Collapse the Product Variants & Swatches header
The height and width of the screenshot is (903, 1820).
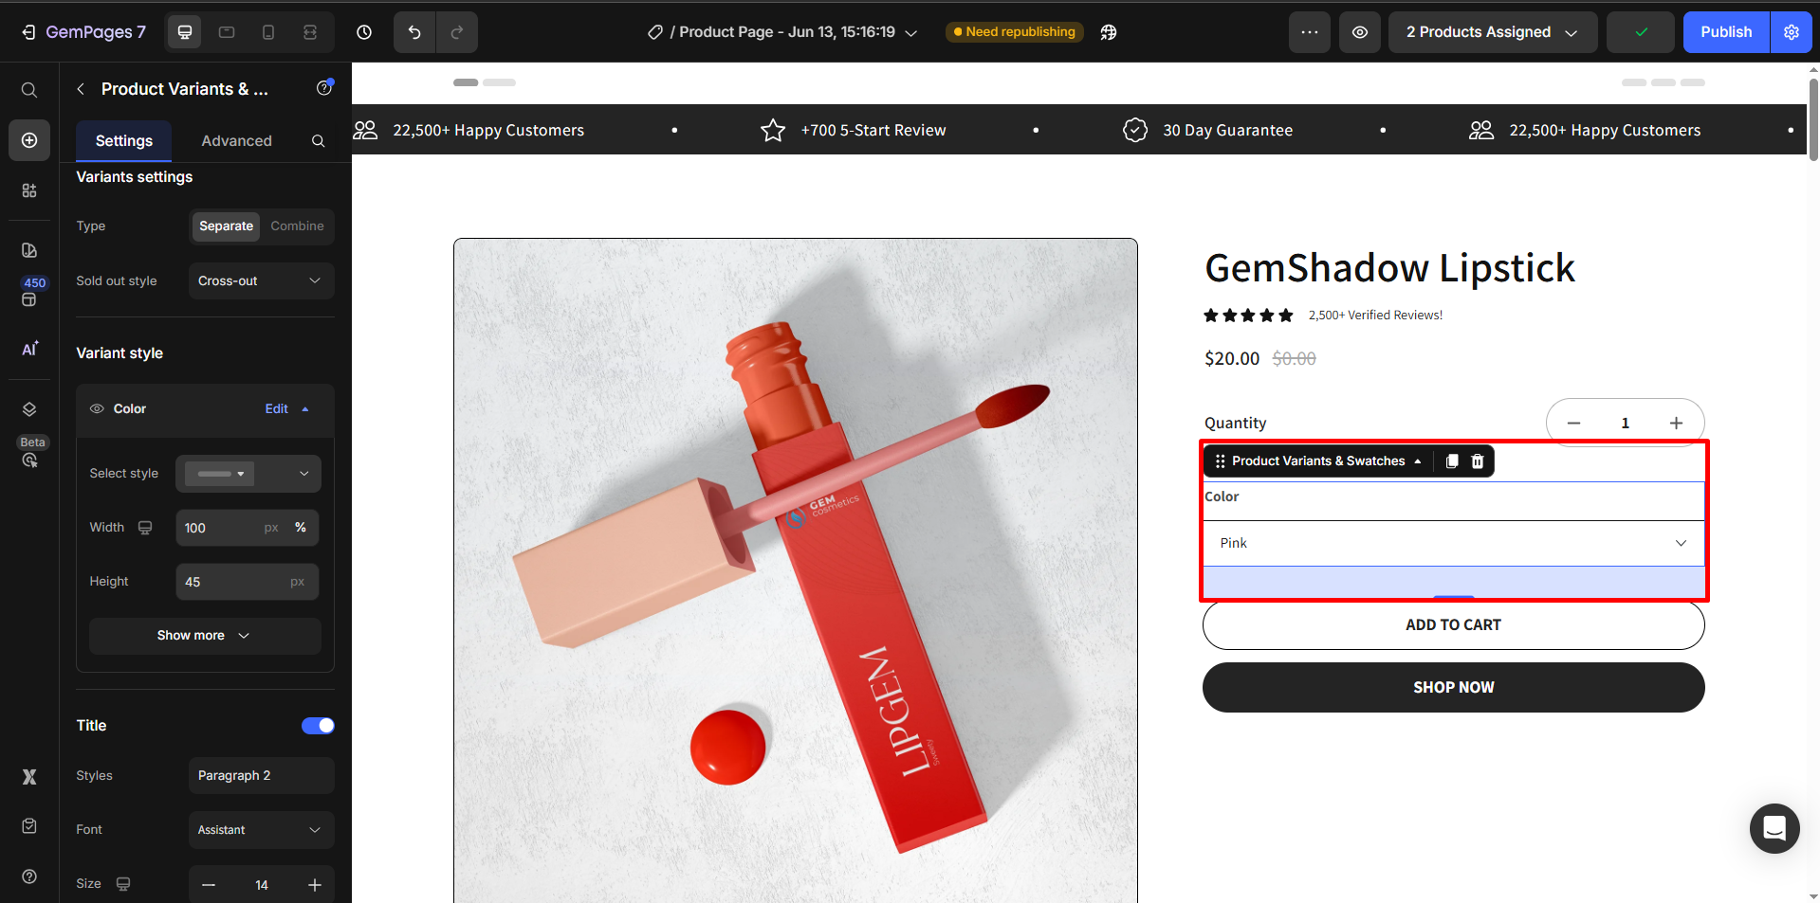(x=1418, y=461)
